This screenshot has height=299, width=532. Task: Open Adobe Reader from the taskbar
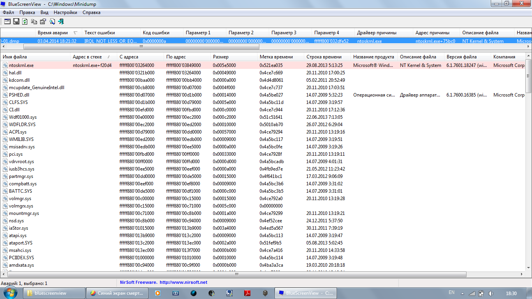[247, 293]
